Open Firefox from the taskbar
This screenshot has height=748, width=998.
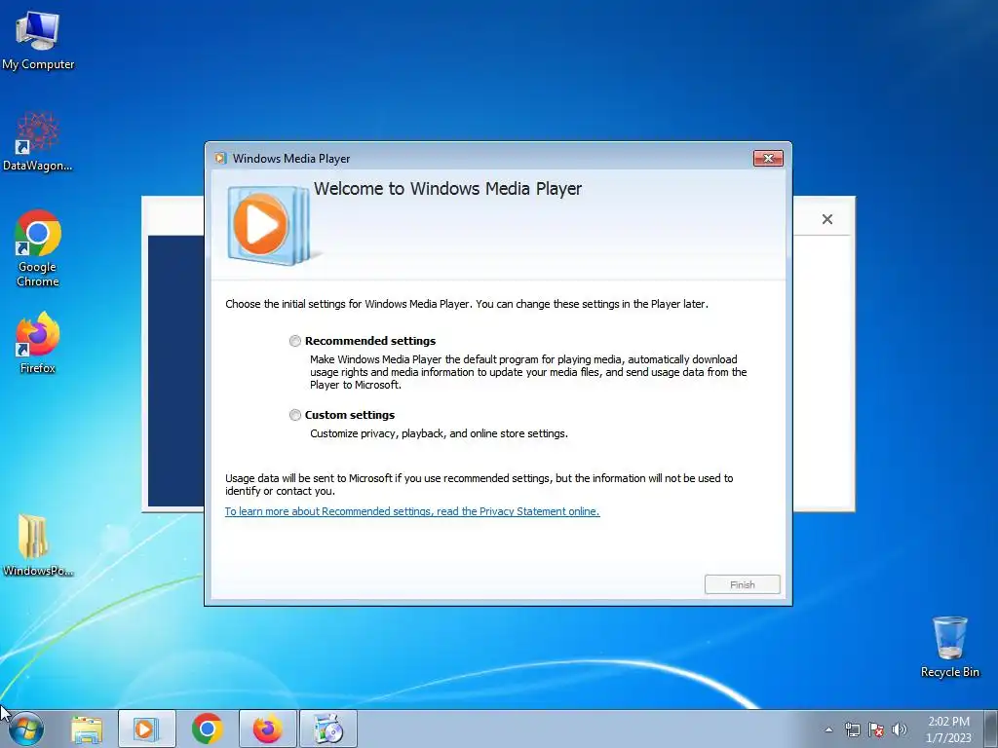[x=268, y=729]
